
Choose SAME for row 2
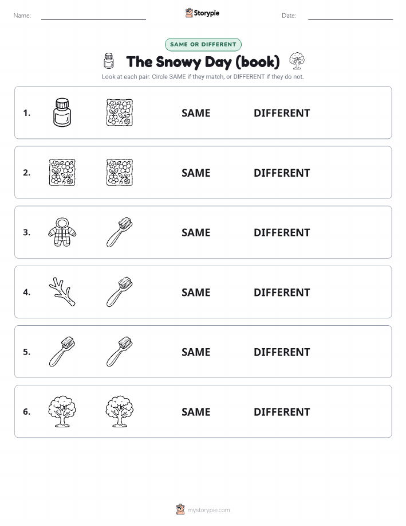pyautogui.click(x=196, y=173)
